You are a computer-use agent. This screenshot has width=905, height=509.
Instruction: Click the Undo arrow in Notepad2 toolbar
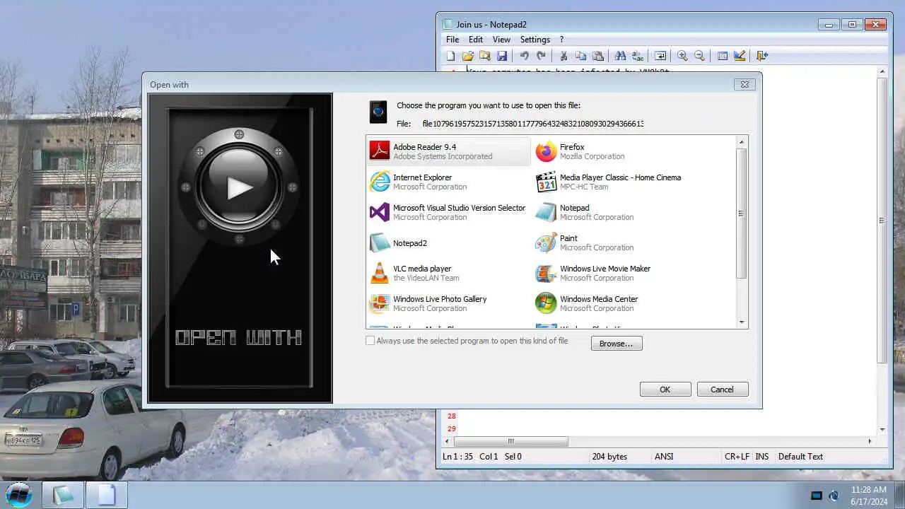tap(524, 56)
